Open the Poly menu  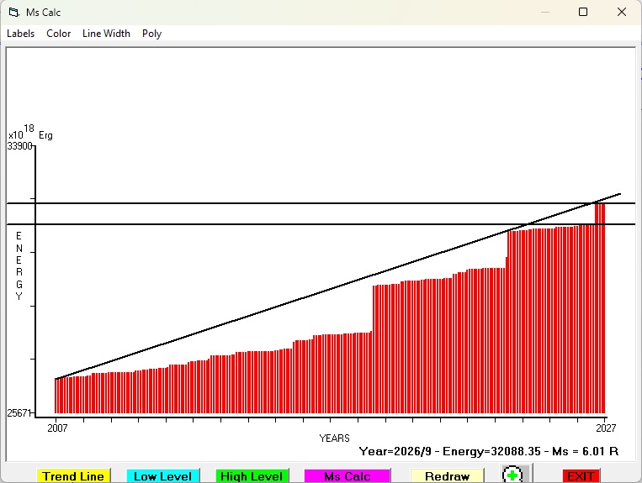coord(151,34)
